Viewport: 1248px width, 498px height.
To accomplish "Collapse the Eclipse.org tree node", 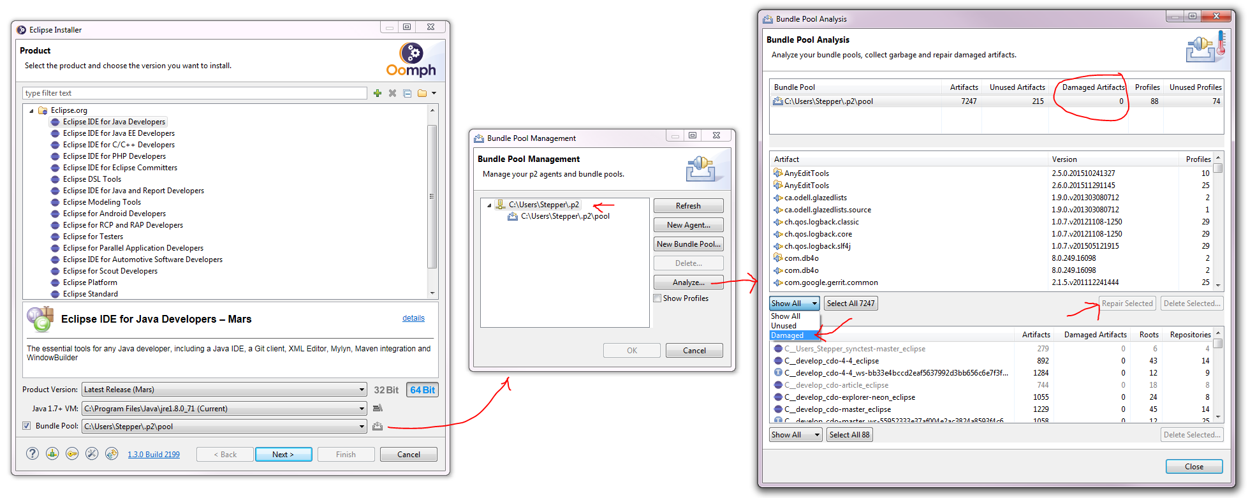I will tap(31, 111).
